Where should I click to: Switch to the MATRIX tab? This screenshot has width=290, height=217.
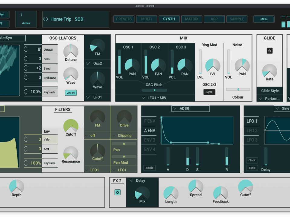[192, 19]
